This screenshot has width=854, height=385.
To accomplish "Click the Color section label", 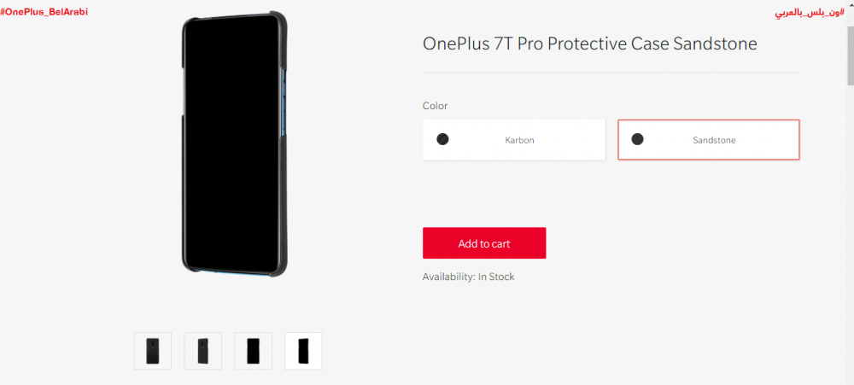I will point(436,106).
